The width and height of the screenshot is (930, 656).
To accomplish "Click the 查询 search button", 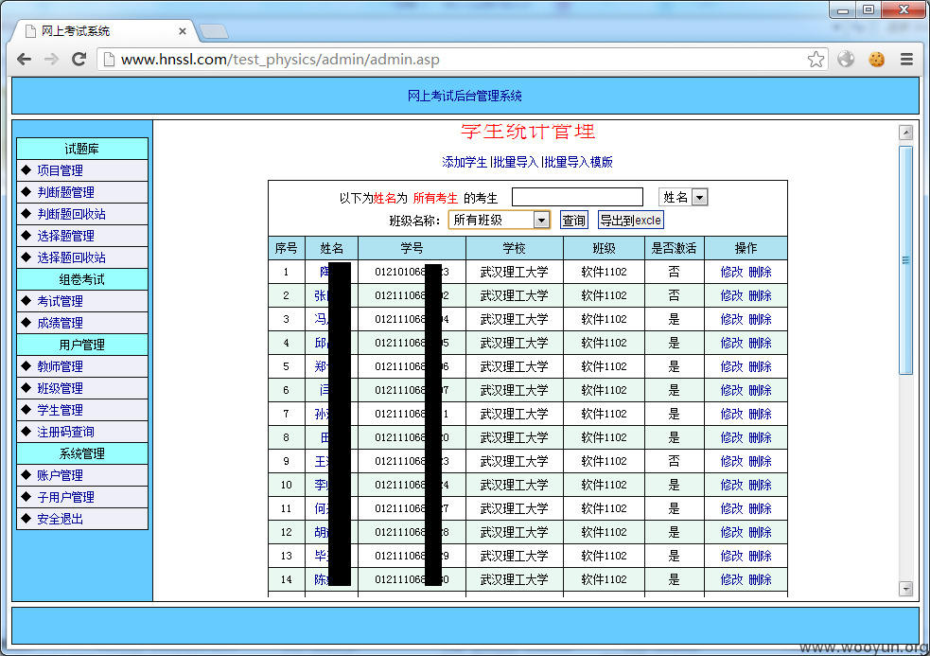I will (x=573, y=219).
